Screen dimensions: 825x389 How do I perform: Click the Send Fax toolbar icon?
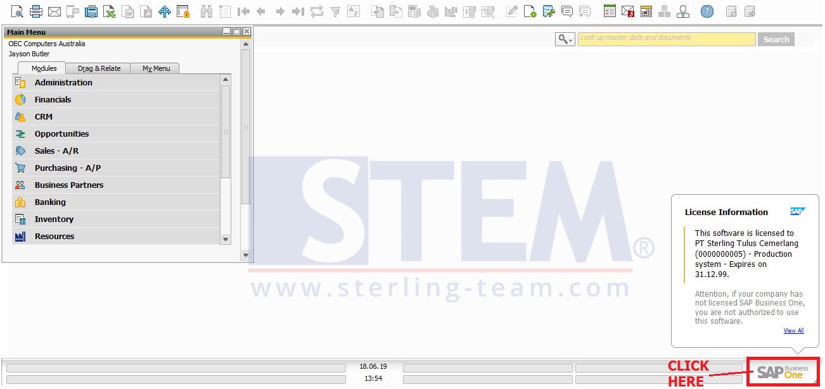pos(91,11)
